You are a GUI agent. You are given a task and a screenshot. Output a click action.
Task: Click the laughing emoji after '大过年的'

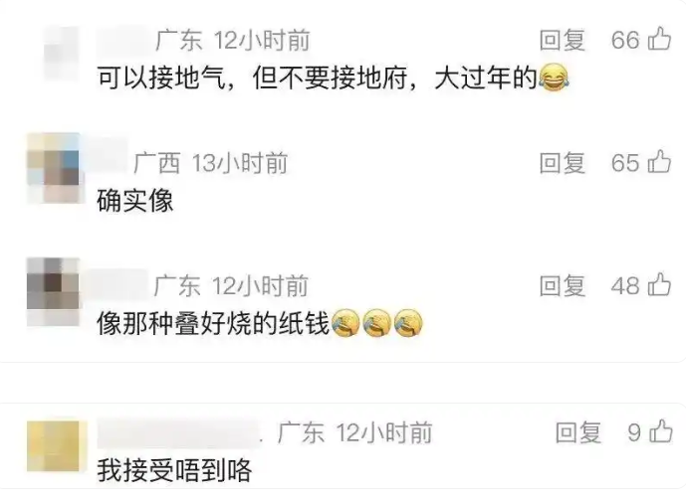coord(555,78)
